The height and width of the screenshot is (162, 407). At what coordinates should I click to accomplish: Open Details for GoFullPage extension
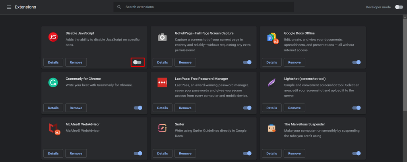point(163,62)
